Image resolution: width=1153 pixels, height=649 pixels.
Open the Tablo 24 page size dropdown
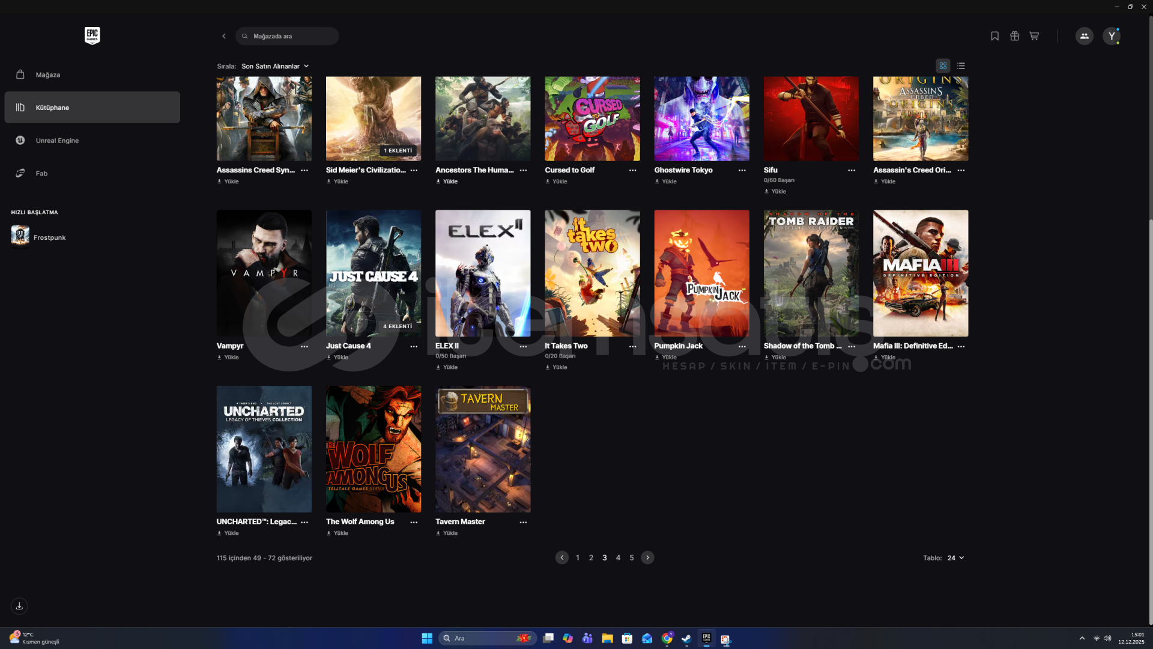[955, 558]
